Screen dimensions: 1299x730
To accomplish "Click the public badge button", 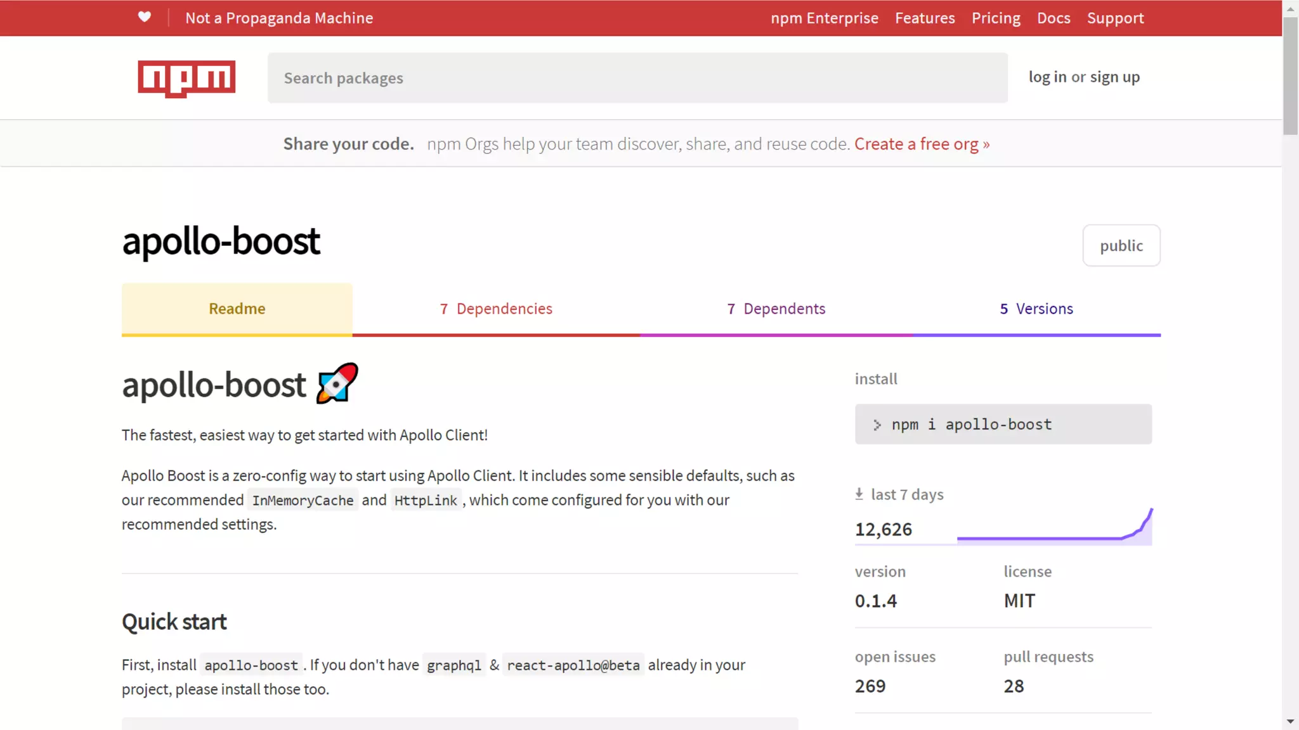I will point(1121,246).
